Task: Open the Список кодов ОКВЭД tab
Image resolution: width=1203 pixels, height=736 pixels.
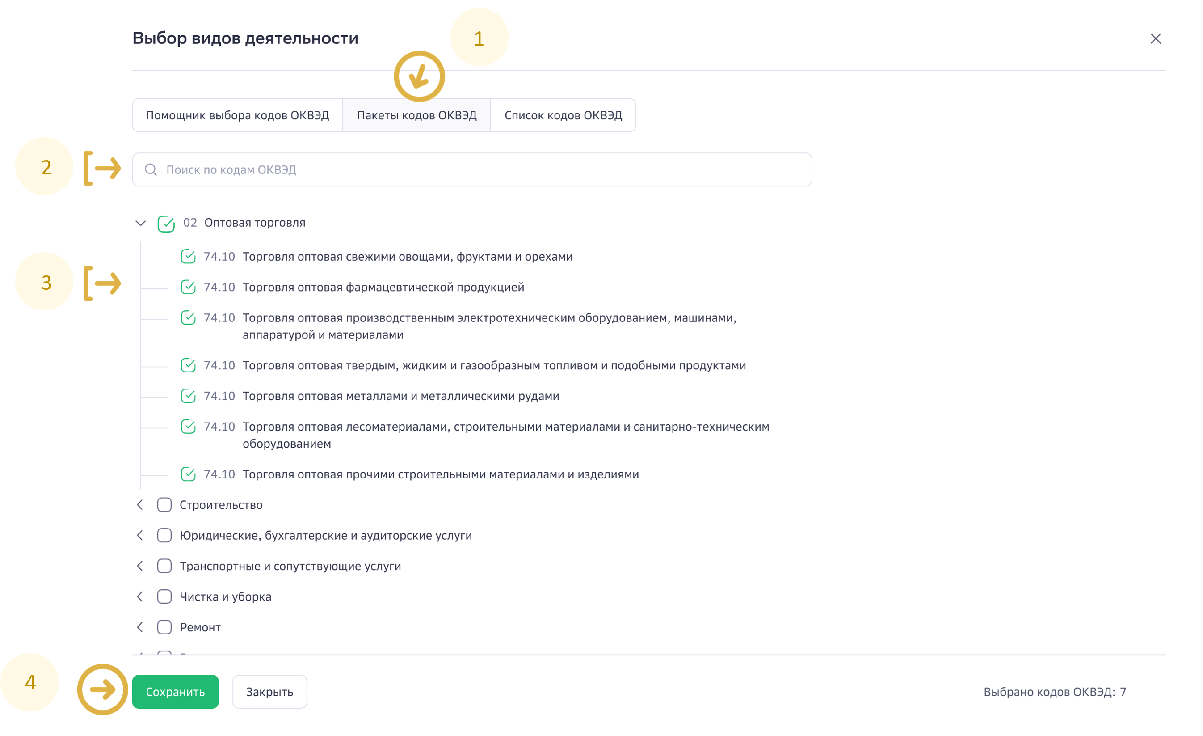Action: click(563, 115)
